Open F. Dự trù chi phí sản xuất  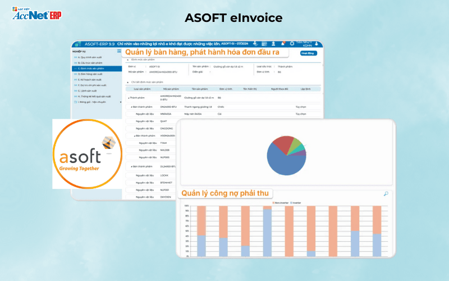(91, 85)
